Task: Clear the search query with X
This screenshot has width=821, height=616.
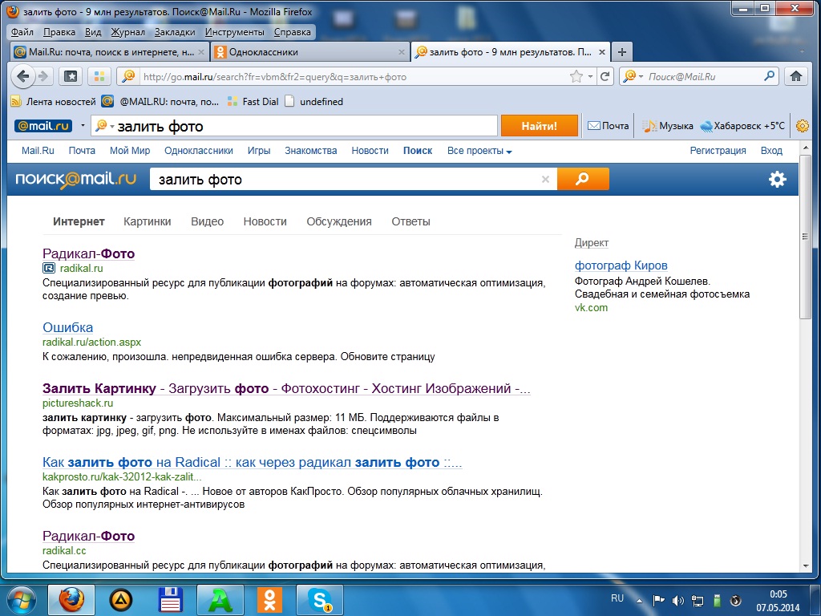Action: (x=545, y=179)
